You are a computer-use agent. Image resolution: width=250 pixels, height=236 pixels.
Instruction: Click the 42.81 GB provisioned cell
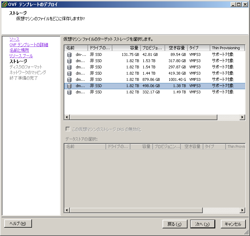coord(150,54)
